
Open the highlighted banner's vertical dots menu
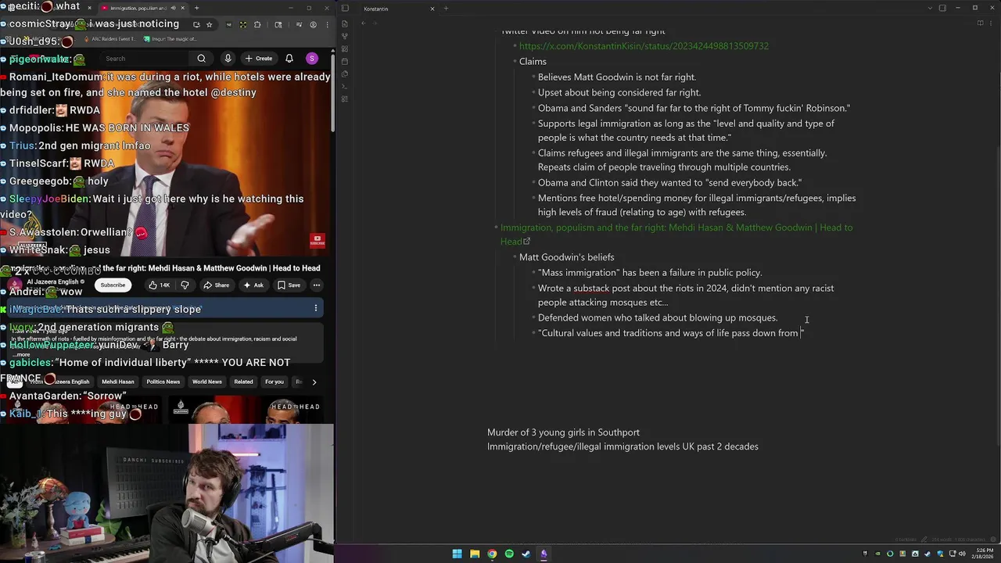[x=316, y=309]
